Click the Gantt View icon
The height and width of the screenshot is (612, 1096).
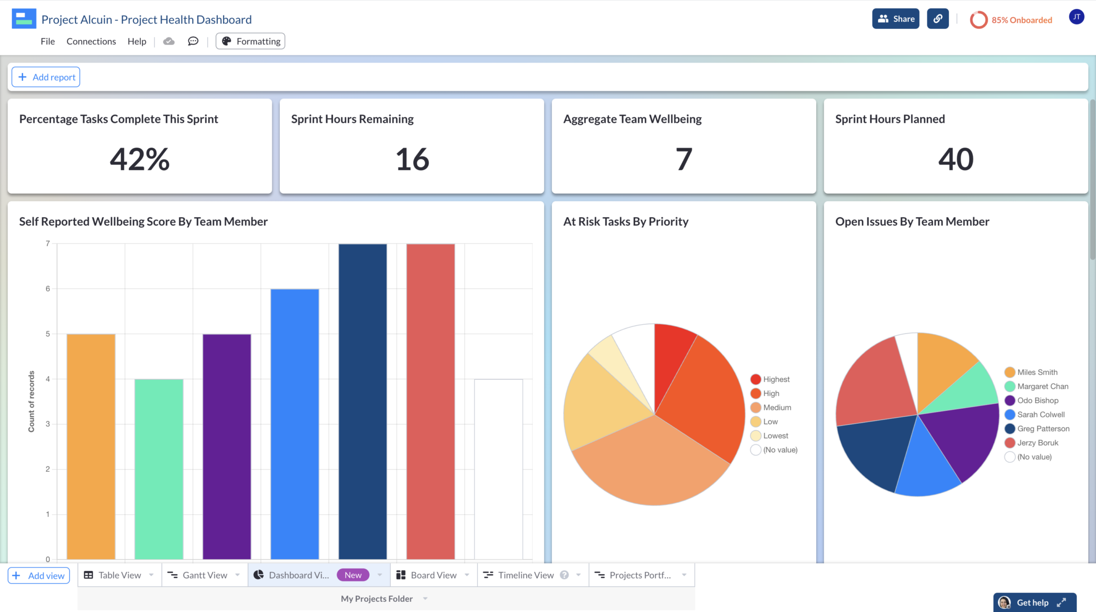click(173, 575)
